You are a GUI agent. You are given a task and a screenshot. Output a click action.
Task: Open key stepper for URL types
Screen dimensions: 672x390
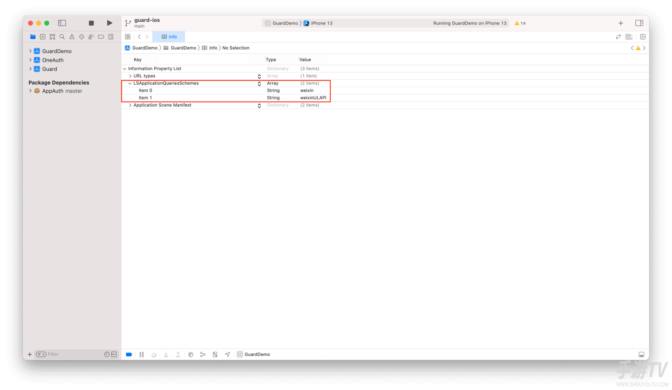click(x=259, y=76)
